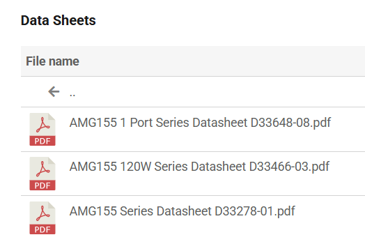Click the back arrow to parent folder
The image size is (365, 251).
pos(54,91)
